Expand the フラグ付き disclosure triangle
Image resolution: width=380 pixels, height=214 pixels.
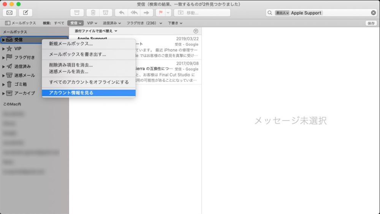coord(3,58)
